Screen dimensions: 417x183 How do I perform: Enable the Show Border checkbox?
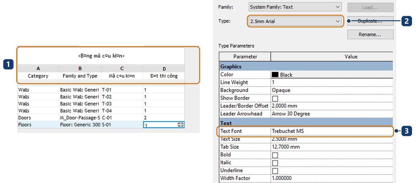[x=275, y=98]
